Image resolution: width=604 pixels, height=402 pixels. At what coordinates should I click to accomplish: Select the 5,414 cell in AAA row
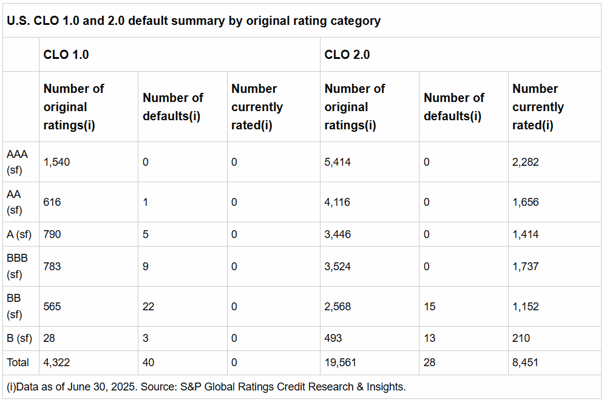click(338, 162)
